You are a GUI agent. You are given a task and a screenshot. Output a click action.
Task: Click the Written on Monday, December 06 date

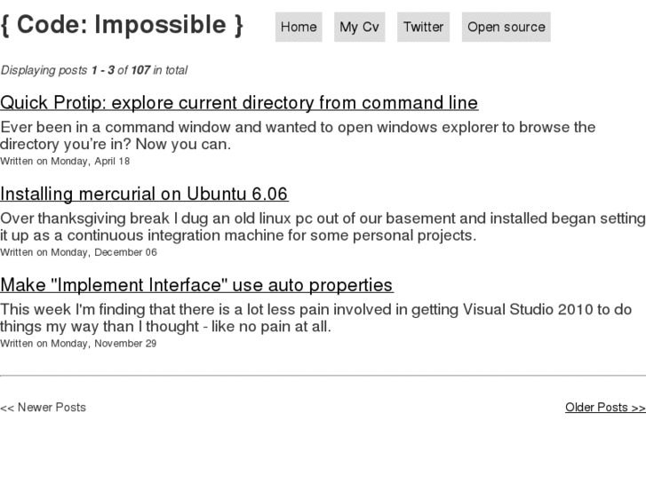[x=78, y=252]
